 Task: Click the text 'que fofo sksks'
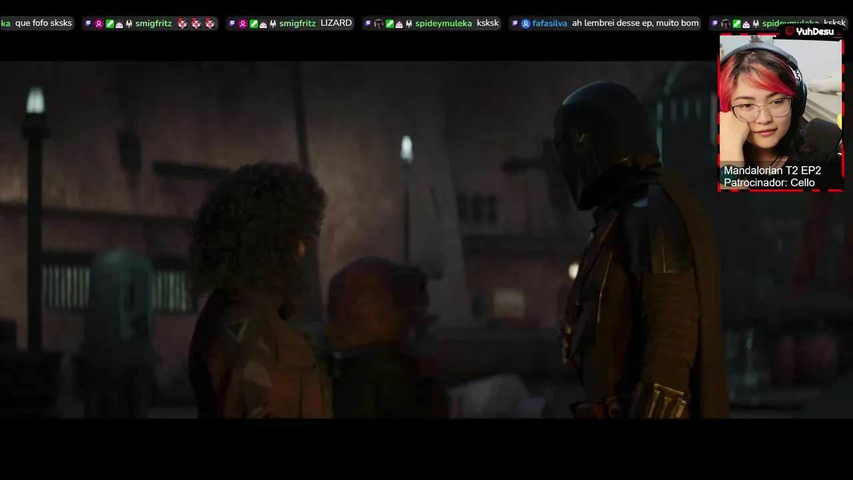(x=43, y=23)
